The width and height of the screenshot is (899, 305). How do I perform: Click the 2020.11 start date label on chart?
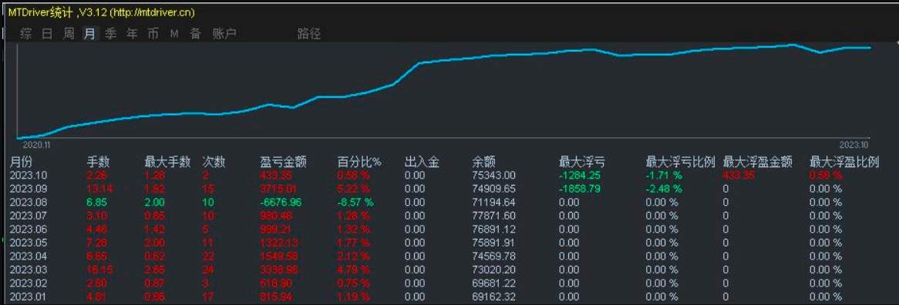click(37, 146)
